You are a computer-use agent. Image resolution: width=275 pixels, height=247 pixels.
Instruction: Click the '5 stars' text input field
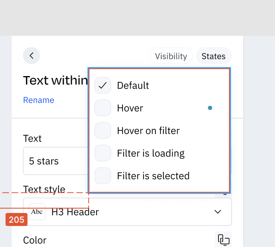[x=55, y=161]
